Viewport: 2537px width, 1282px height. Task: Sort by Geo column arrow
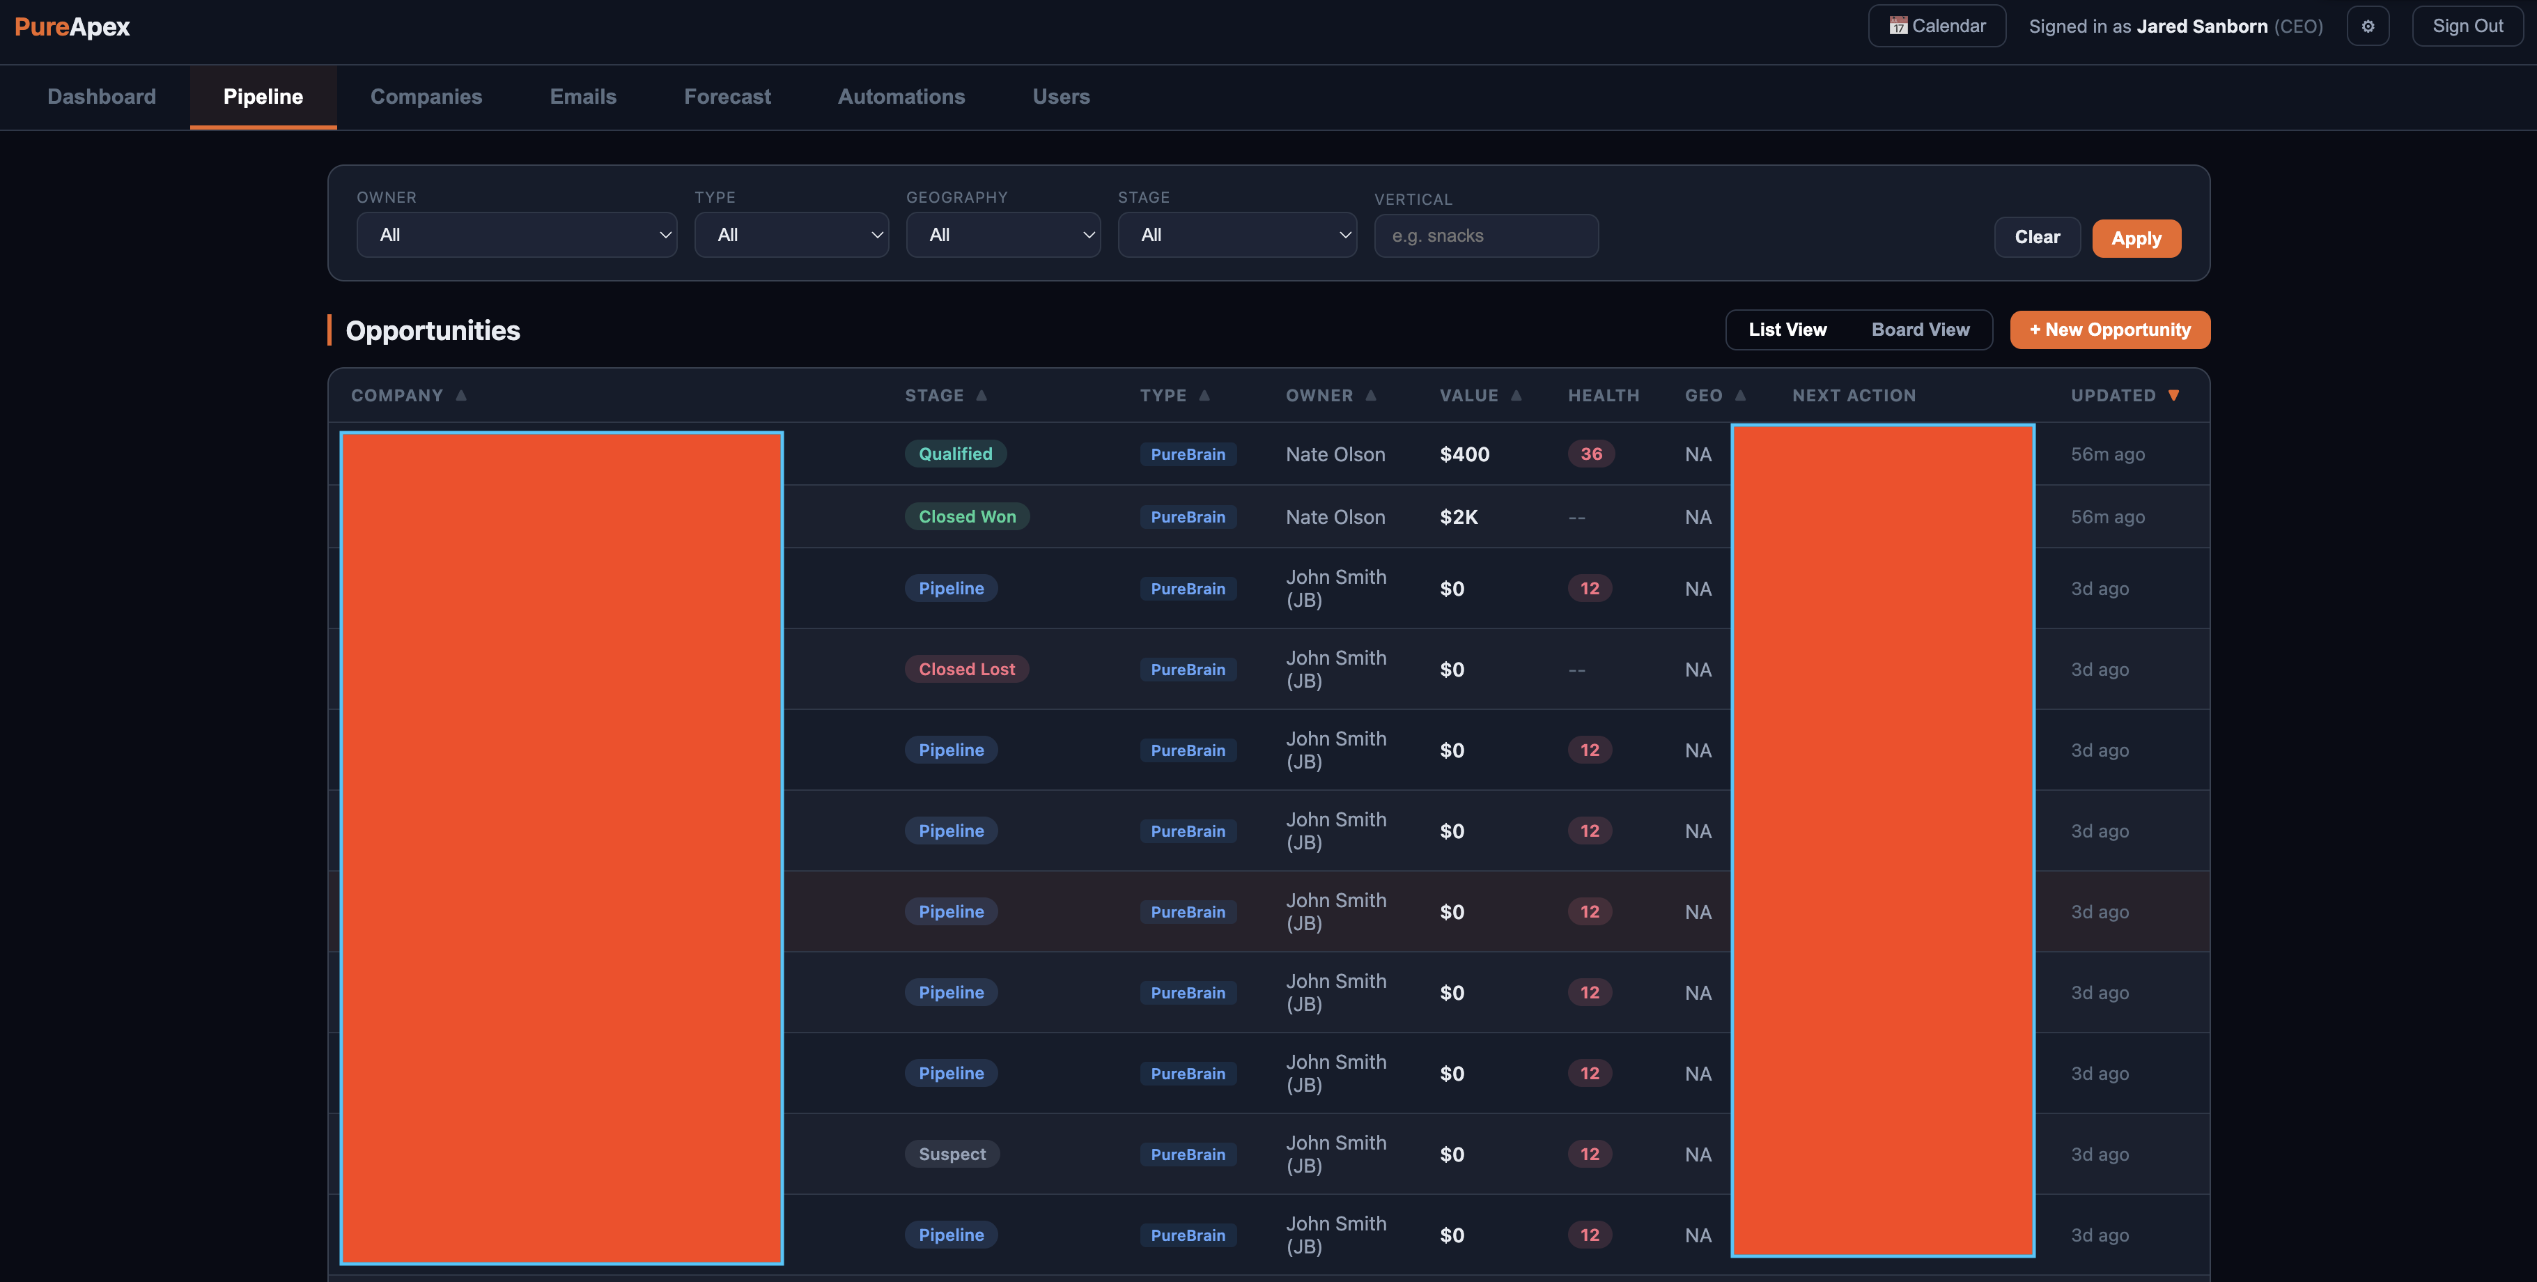[1740, 395]
